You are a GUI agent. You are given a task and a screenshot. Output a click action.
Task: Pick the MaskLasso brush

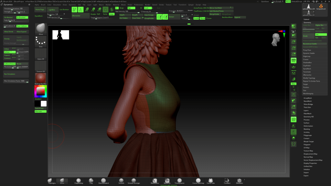(155, 181)
